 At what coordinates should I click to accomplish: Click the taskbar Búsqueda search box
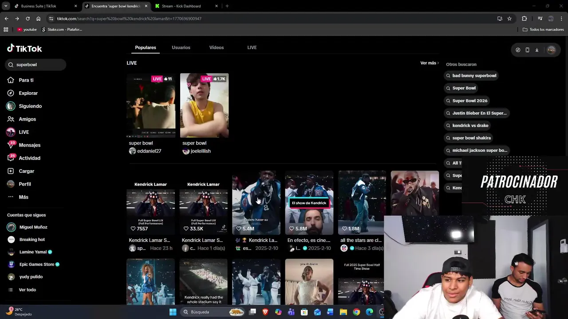213,312
